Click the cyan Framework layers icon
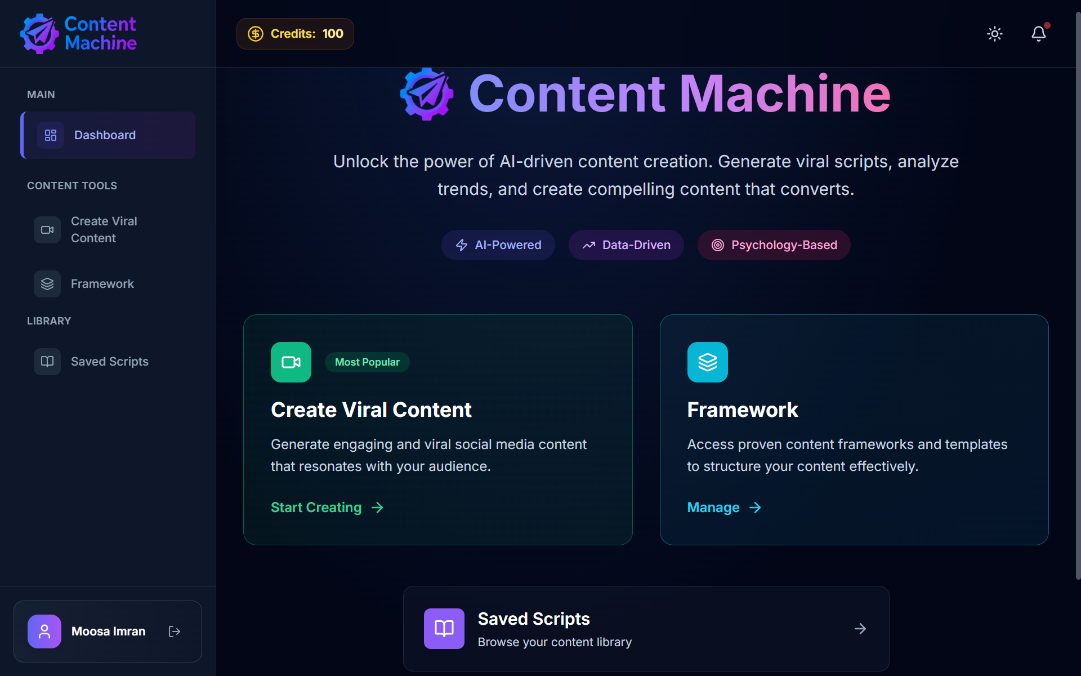This screenshot has height=676, width=1081. coord(708,362)
